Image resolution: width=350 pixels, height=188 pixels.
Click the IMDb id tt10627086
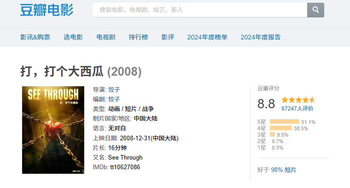pyautogui.click(x=125, y=167)
